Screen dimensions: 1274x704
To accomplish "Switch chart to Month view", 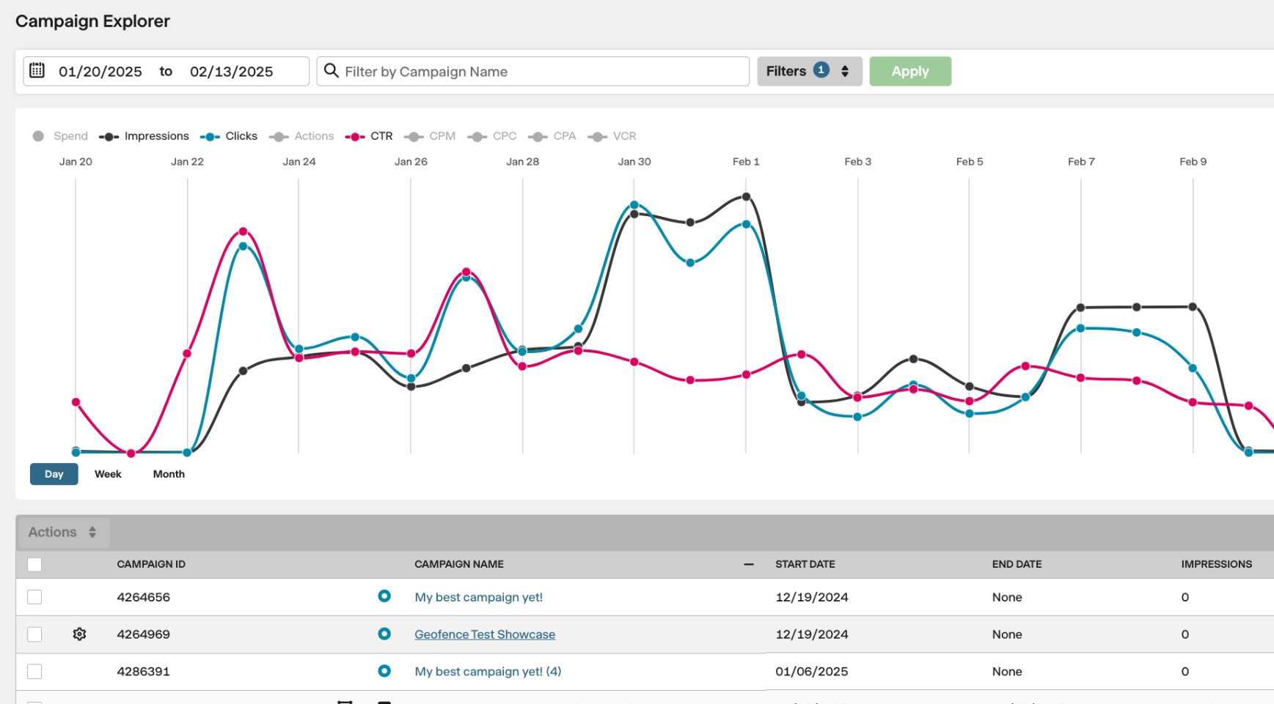I will click(169, 474).
